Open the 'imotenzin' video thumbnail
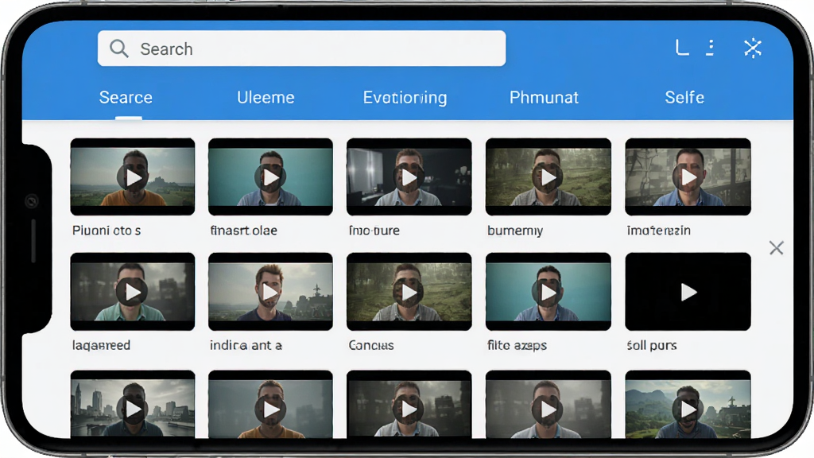Viewport: 814px width, 458px height. point(688,177)
